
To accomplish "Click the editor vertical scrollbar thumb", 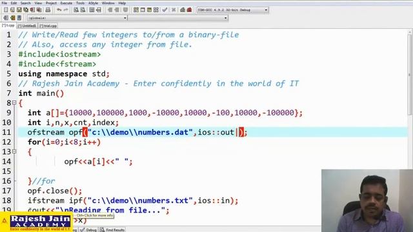I will tap(410, 74).
